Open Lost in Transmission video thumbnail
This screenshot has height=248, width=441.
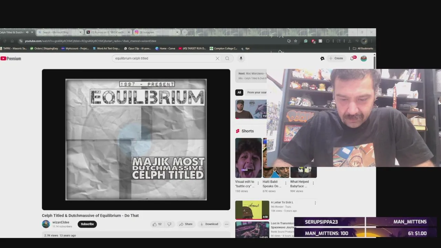[x=252, y=230]
